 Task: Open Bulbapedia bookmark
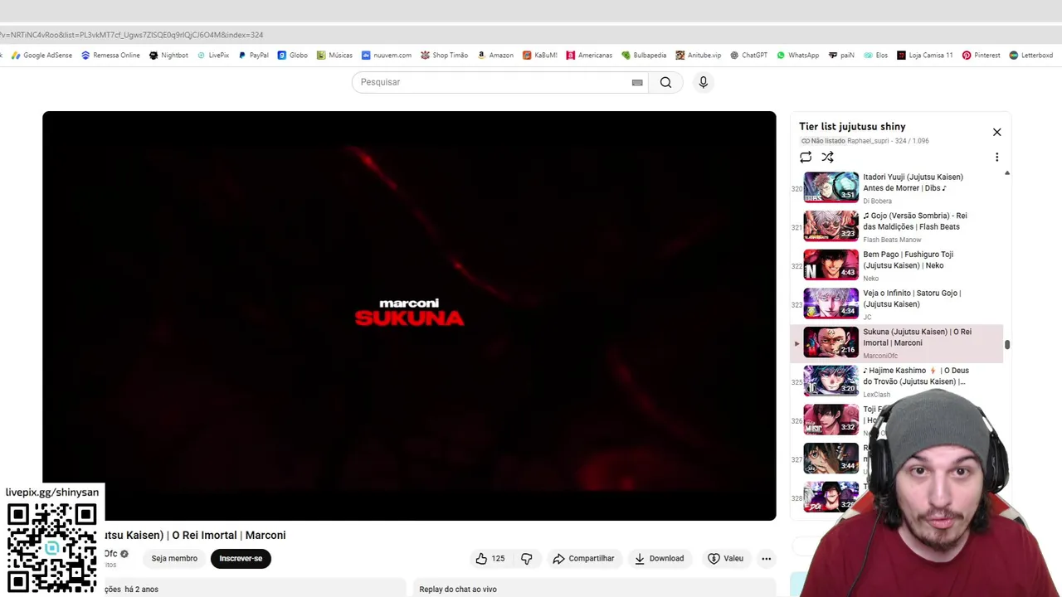[644, 56]
